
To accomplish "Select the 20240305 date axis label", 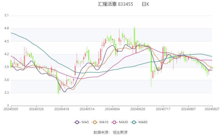I will point(11,109).
